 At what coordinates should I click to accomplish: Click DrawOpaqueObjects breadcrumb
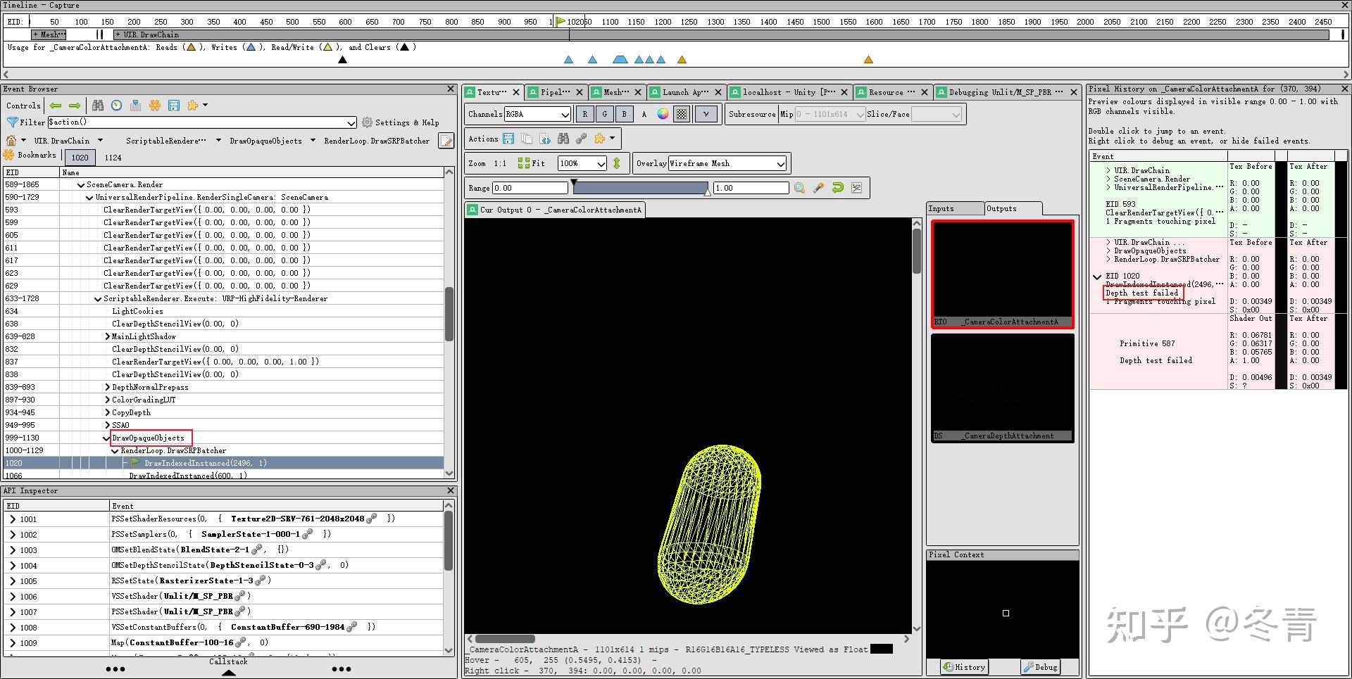click(x=265, y=141)
